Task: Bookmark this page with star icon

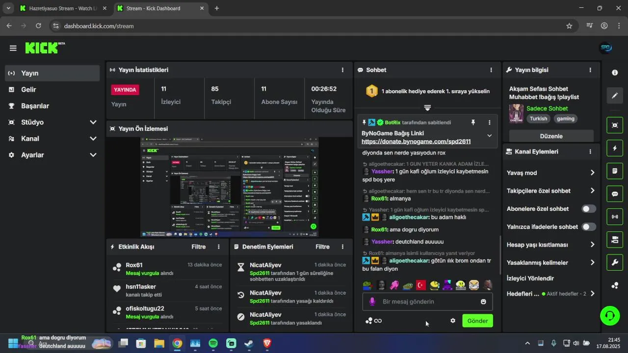Action: [x=569, y=26]
